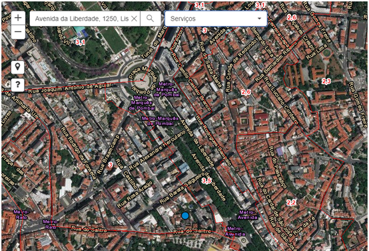Click the magnifier search button
Viewport: 369px width, 251px height.
(151, 19)
